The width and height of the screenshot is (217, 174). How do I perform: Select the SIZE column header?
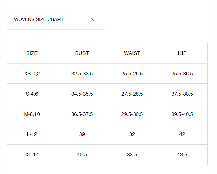pyautogui.click(x=32, y=53)
